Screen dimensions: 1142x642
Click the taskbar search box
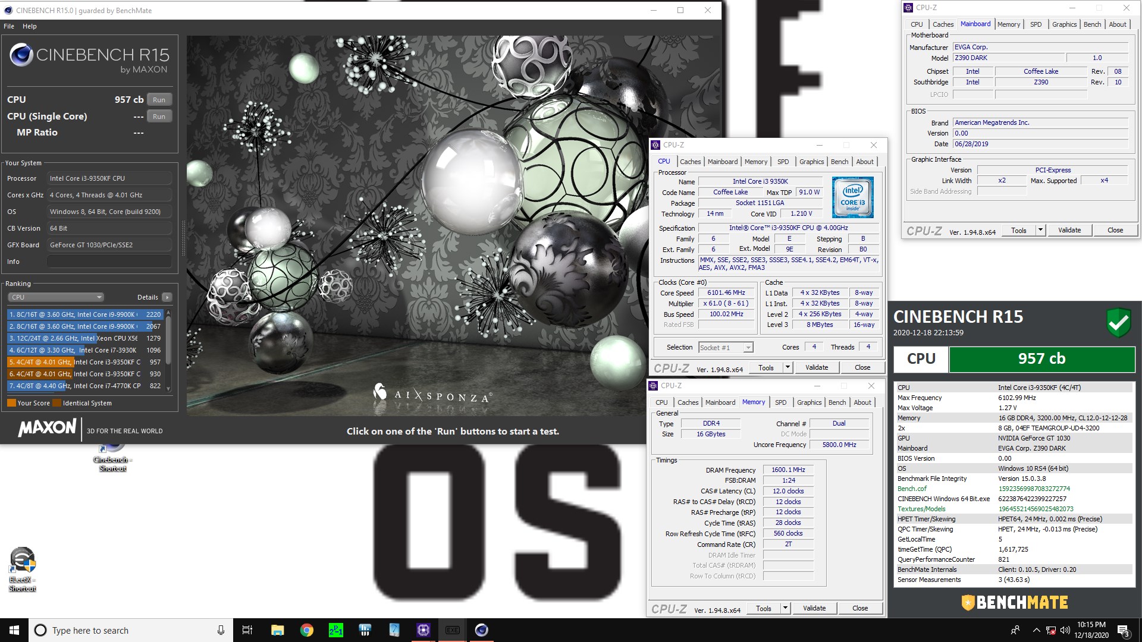131,630
